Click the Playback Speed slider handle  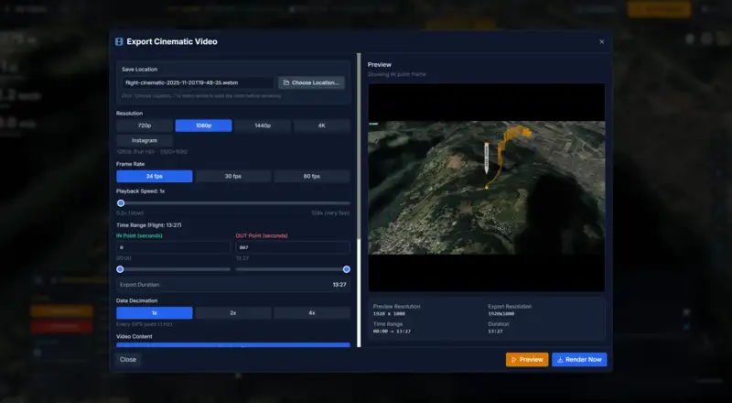pyautogui.click(x=121, y=203)
